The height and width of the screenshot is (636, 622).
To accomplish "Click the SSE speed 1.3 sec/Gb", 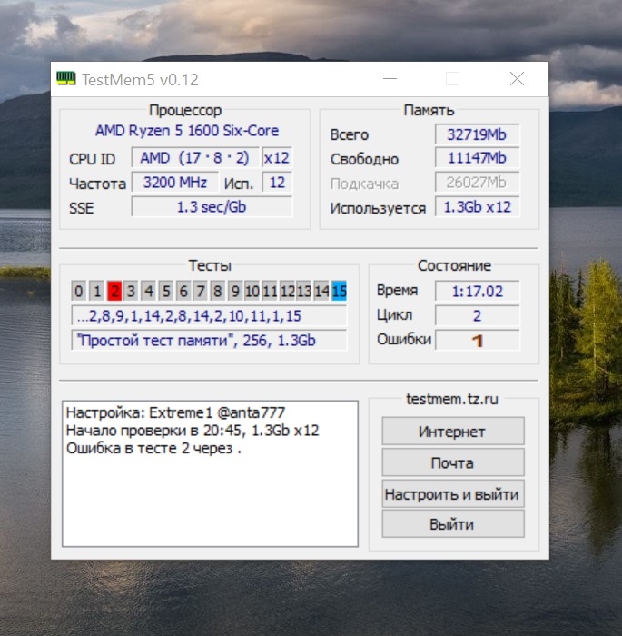I will point(212,207).
